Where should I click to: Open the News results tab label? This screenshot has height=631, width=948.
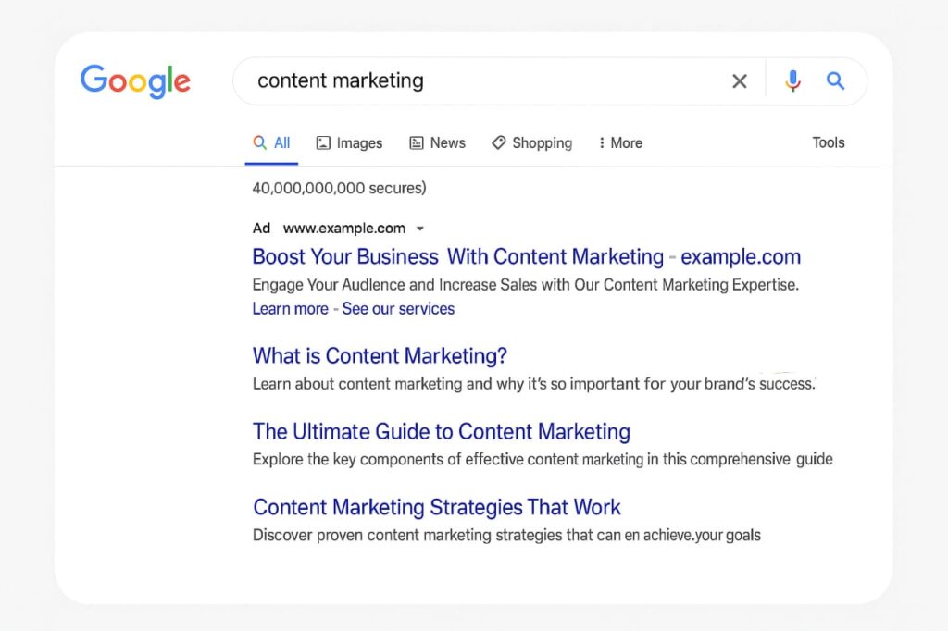pyautogui.click(x=447, y=143)
